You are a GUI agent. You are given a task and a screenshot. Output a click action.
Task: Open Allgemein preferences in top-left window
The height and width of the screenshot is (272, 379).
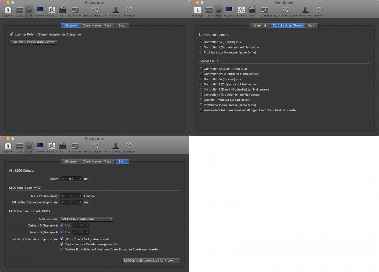pos(8,11)
